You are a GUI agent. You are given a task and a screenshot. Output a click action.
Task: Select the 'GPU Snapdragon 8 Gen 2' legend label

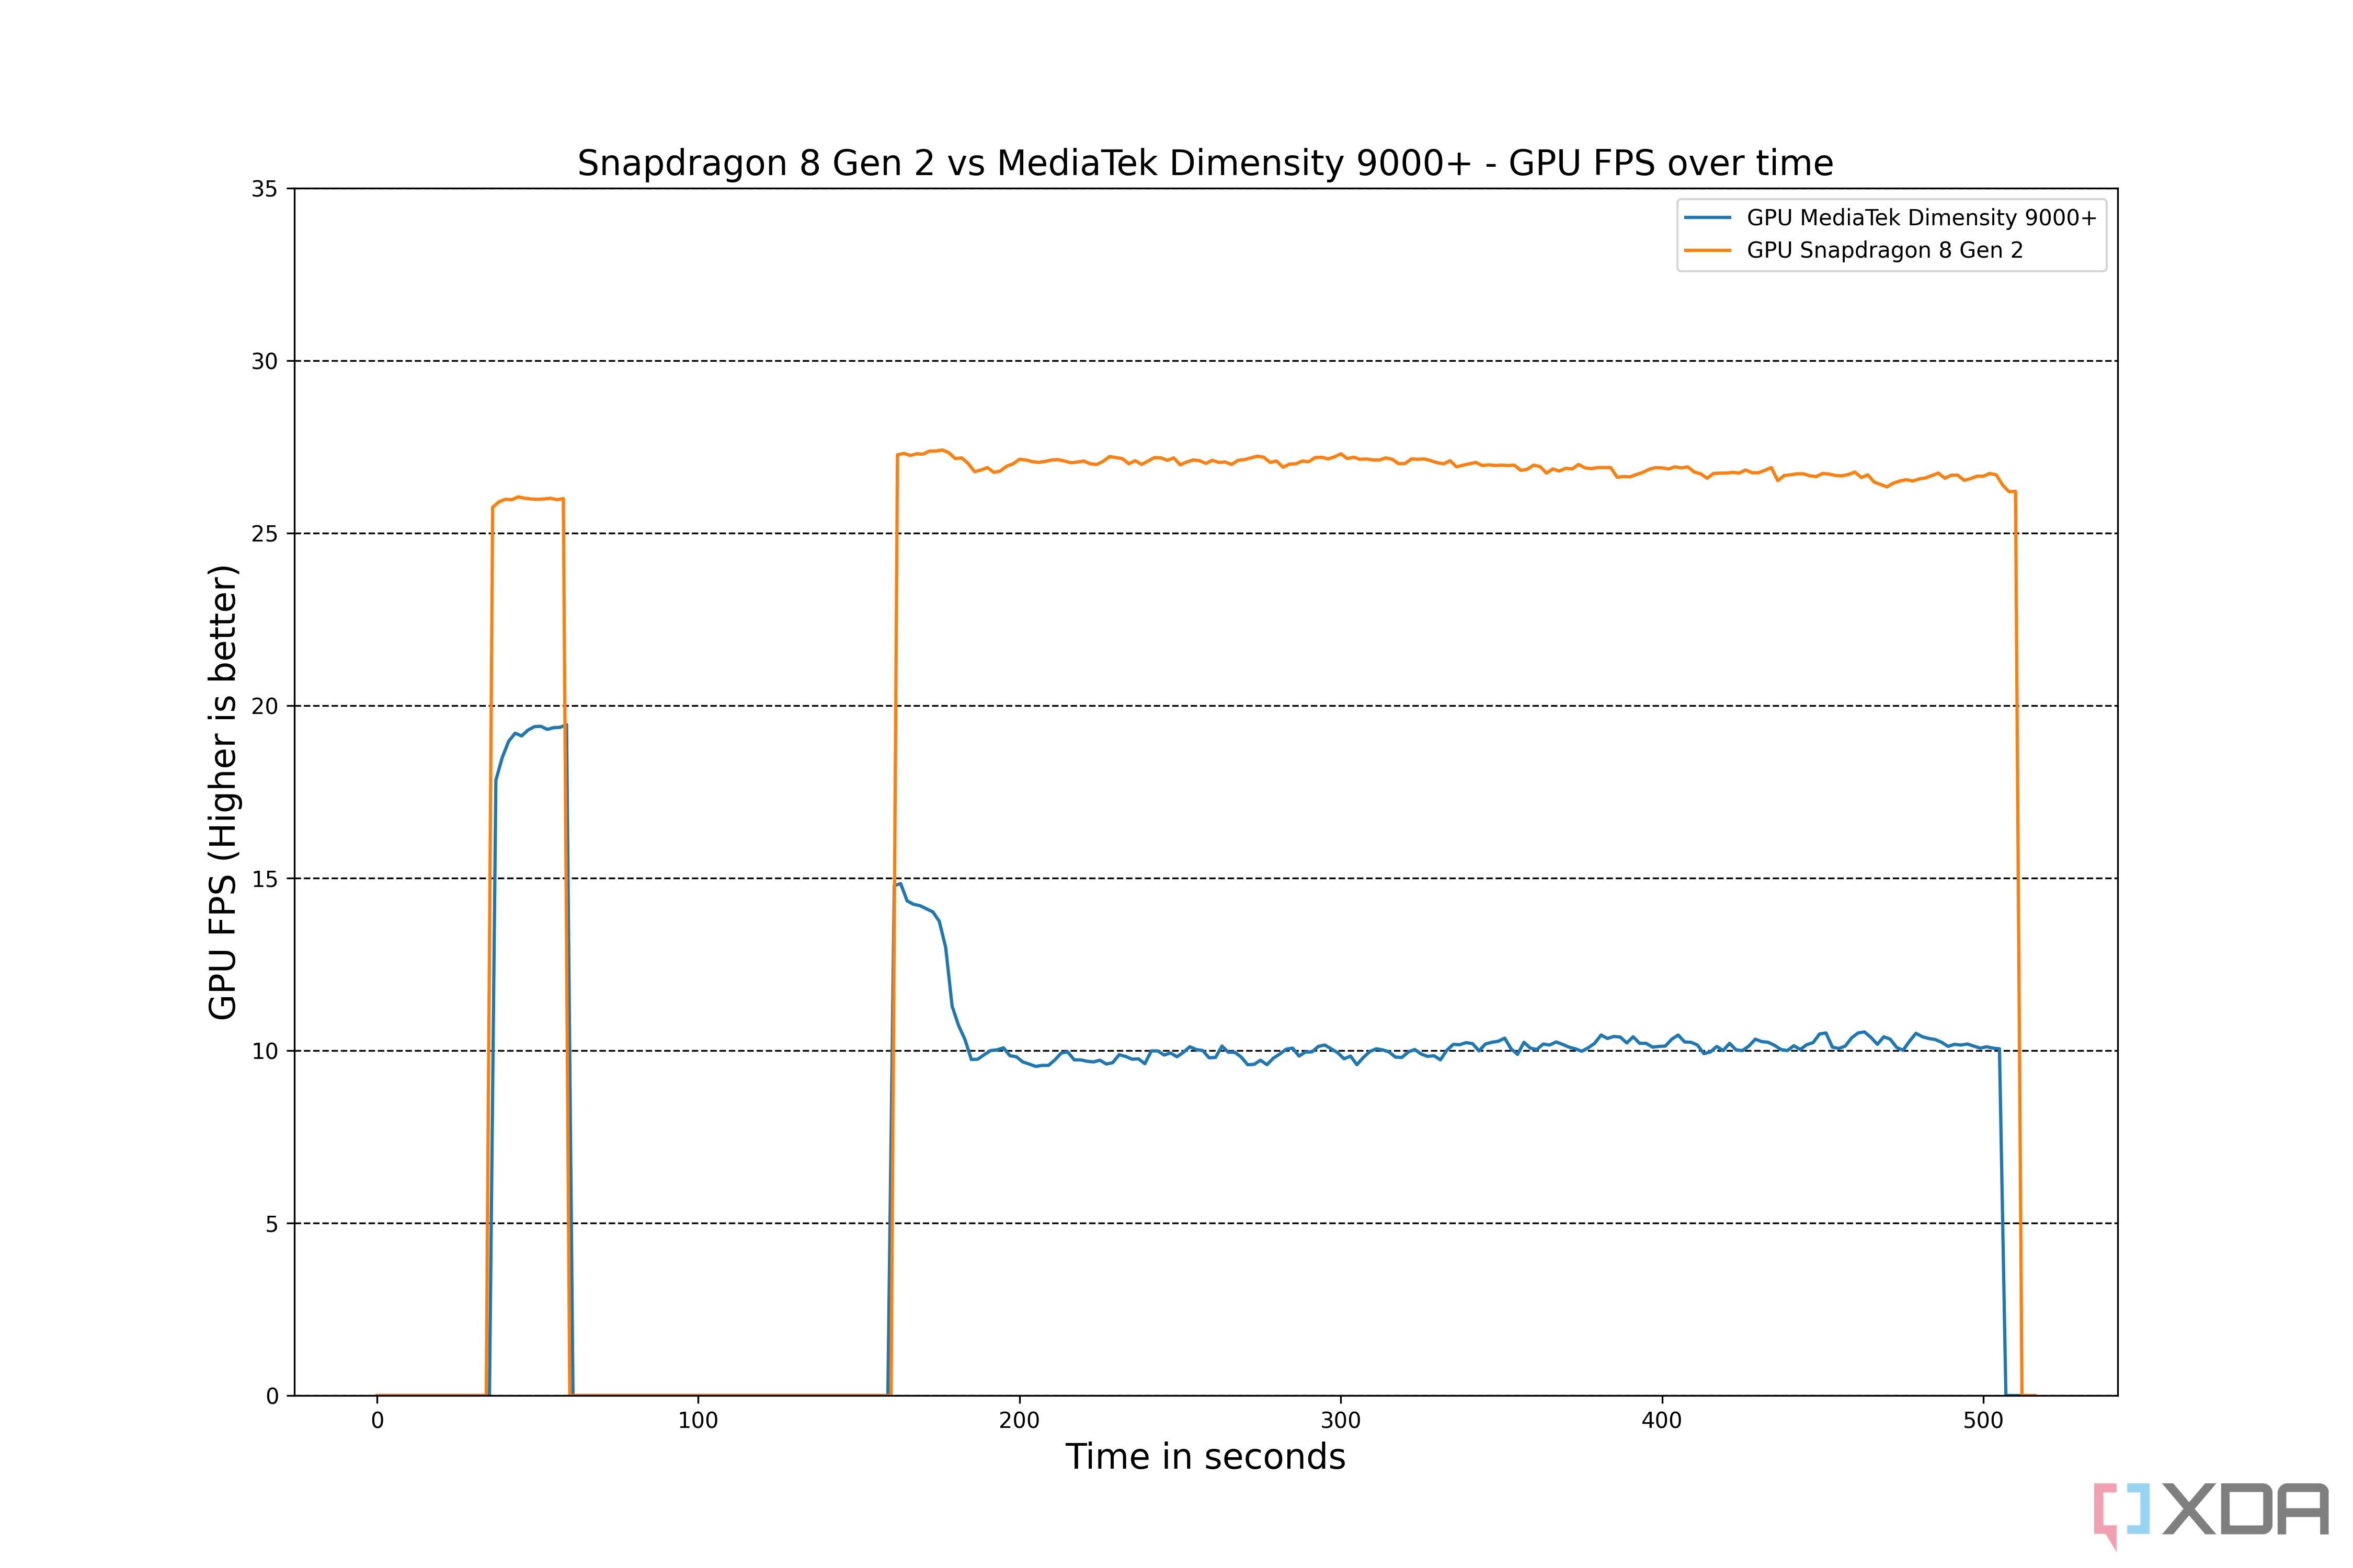tap(1885, 250)
